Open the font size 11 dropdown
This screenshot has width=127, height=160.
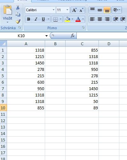[67, 10]
